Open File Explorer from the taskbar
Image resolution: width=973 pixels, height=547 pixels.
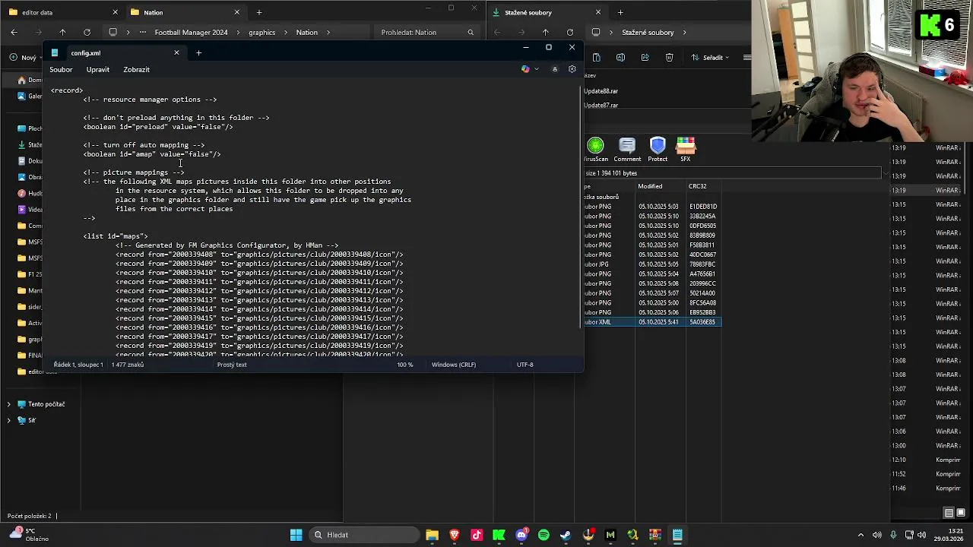pyautogui.click(x=432, y=535)
